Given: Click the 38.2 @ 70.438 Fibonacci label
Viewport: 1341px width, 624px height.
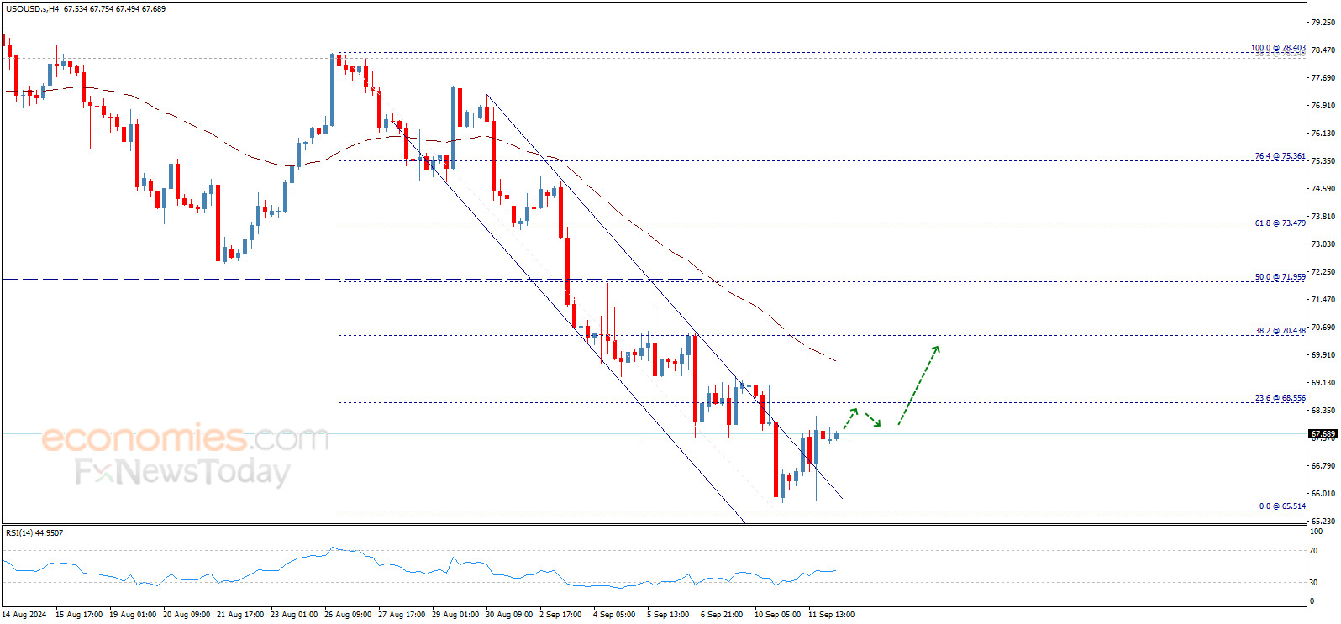Looking at the screenshot, I should click(1280, 331).
